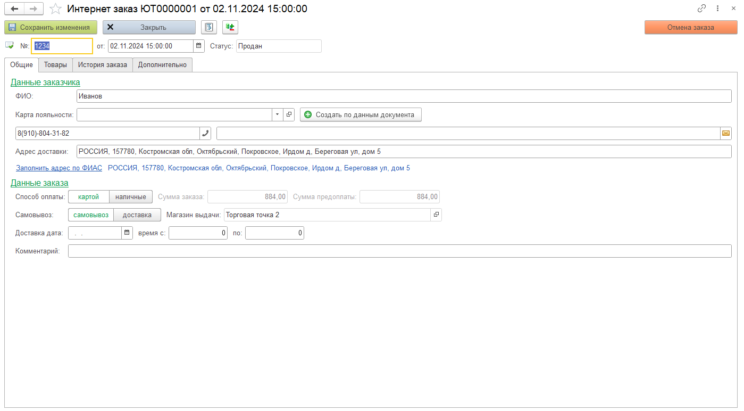Click the phone number field
The height and width of the screenshot is (411, 744).
(108, 133)
